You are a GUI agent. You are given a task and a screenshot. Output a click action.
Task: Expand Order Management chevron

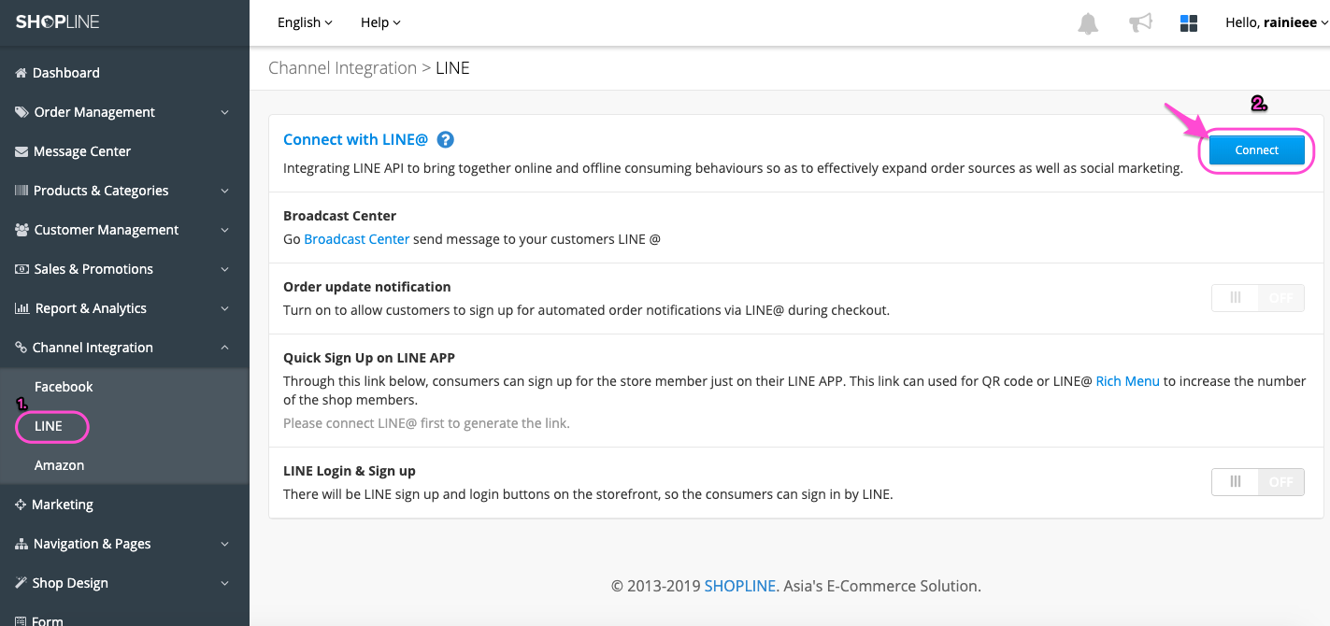[224, 112]
